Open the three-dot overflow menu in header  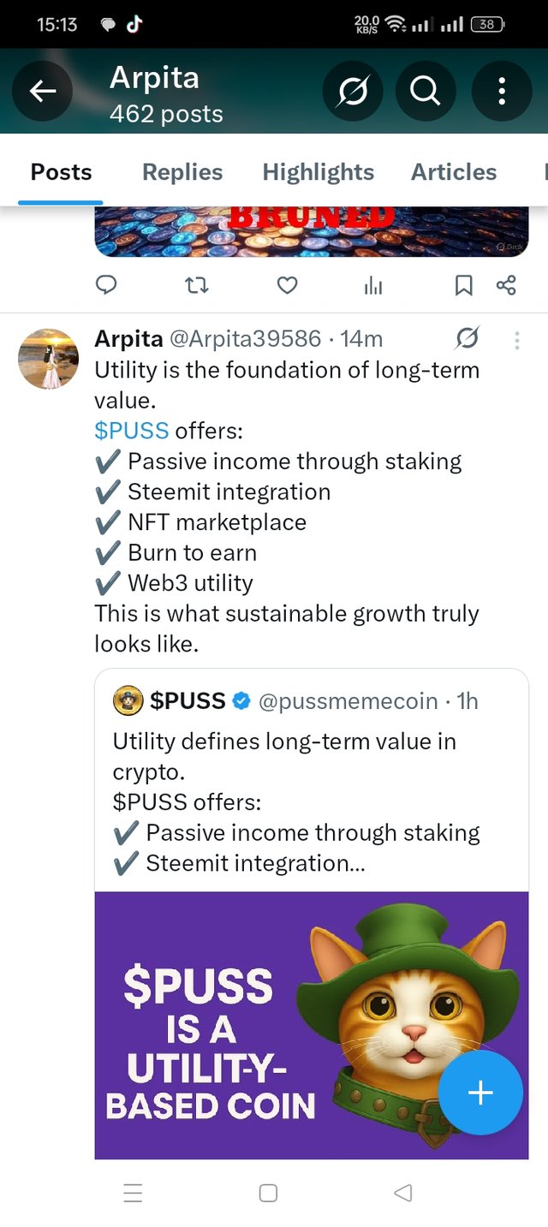[x=501, y=92]
